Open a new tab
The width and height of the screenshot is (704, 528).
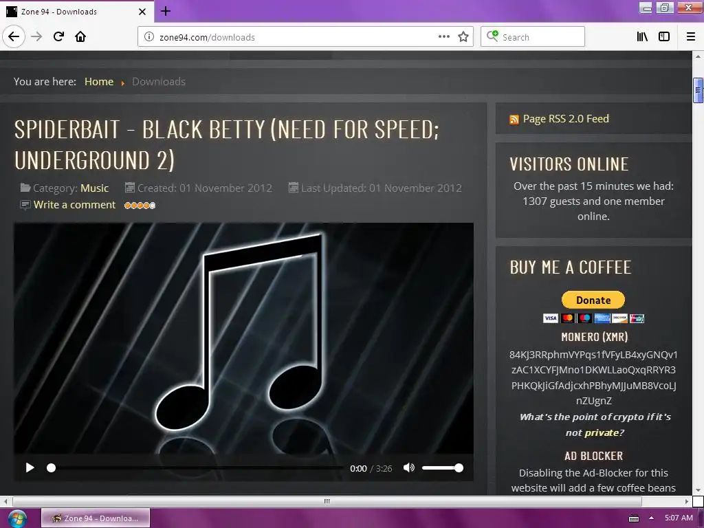coord(166,11)
